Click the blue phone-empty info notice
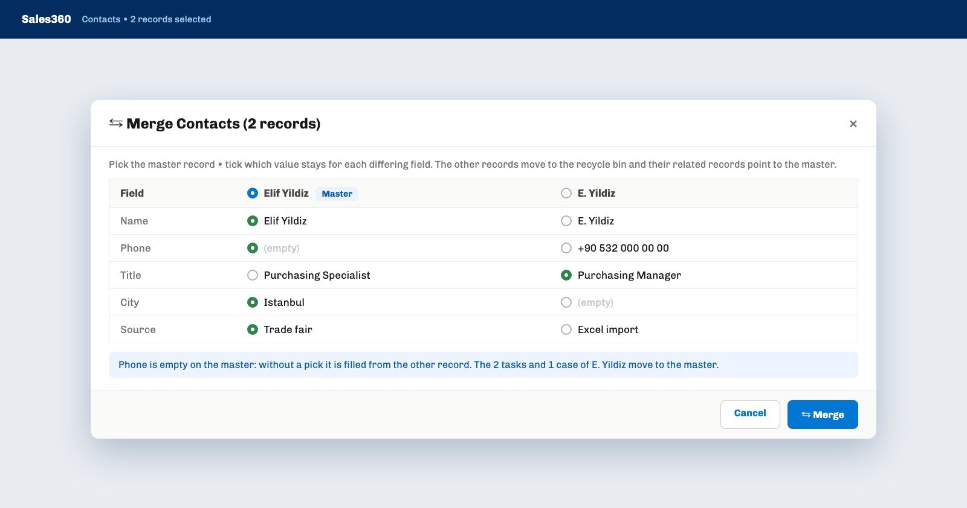Screen dimensions: 967x508 tap(483, 364)
